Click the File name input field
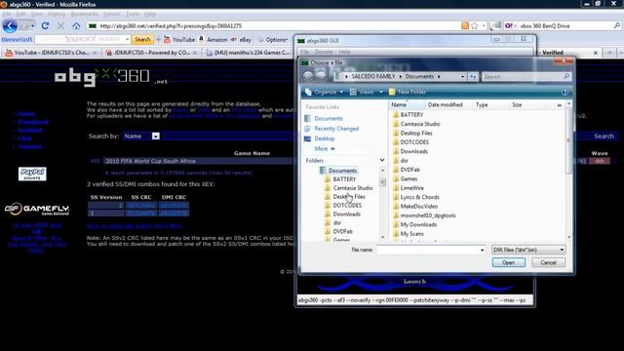The height and width of the screenshot is (351, 624). (x=427, y=250)
